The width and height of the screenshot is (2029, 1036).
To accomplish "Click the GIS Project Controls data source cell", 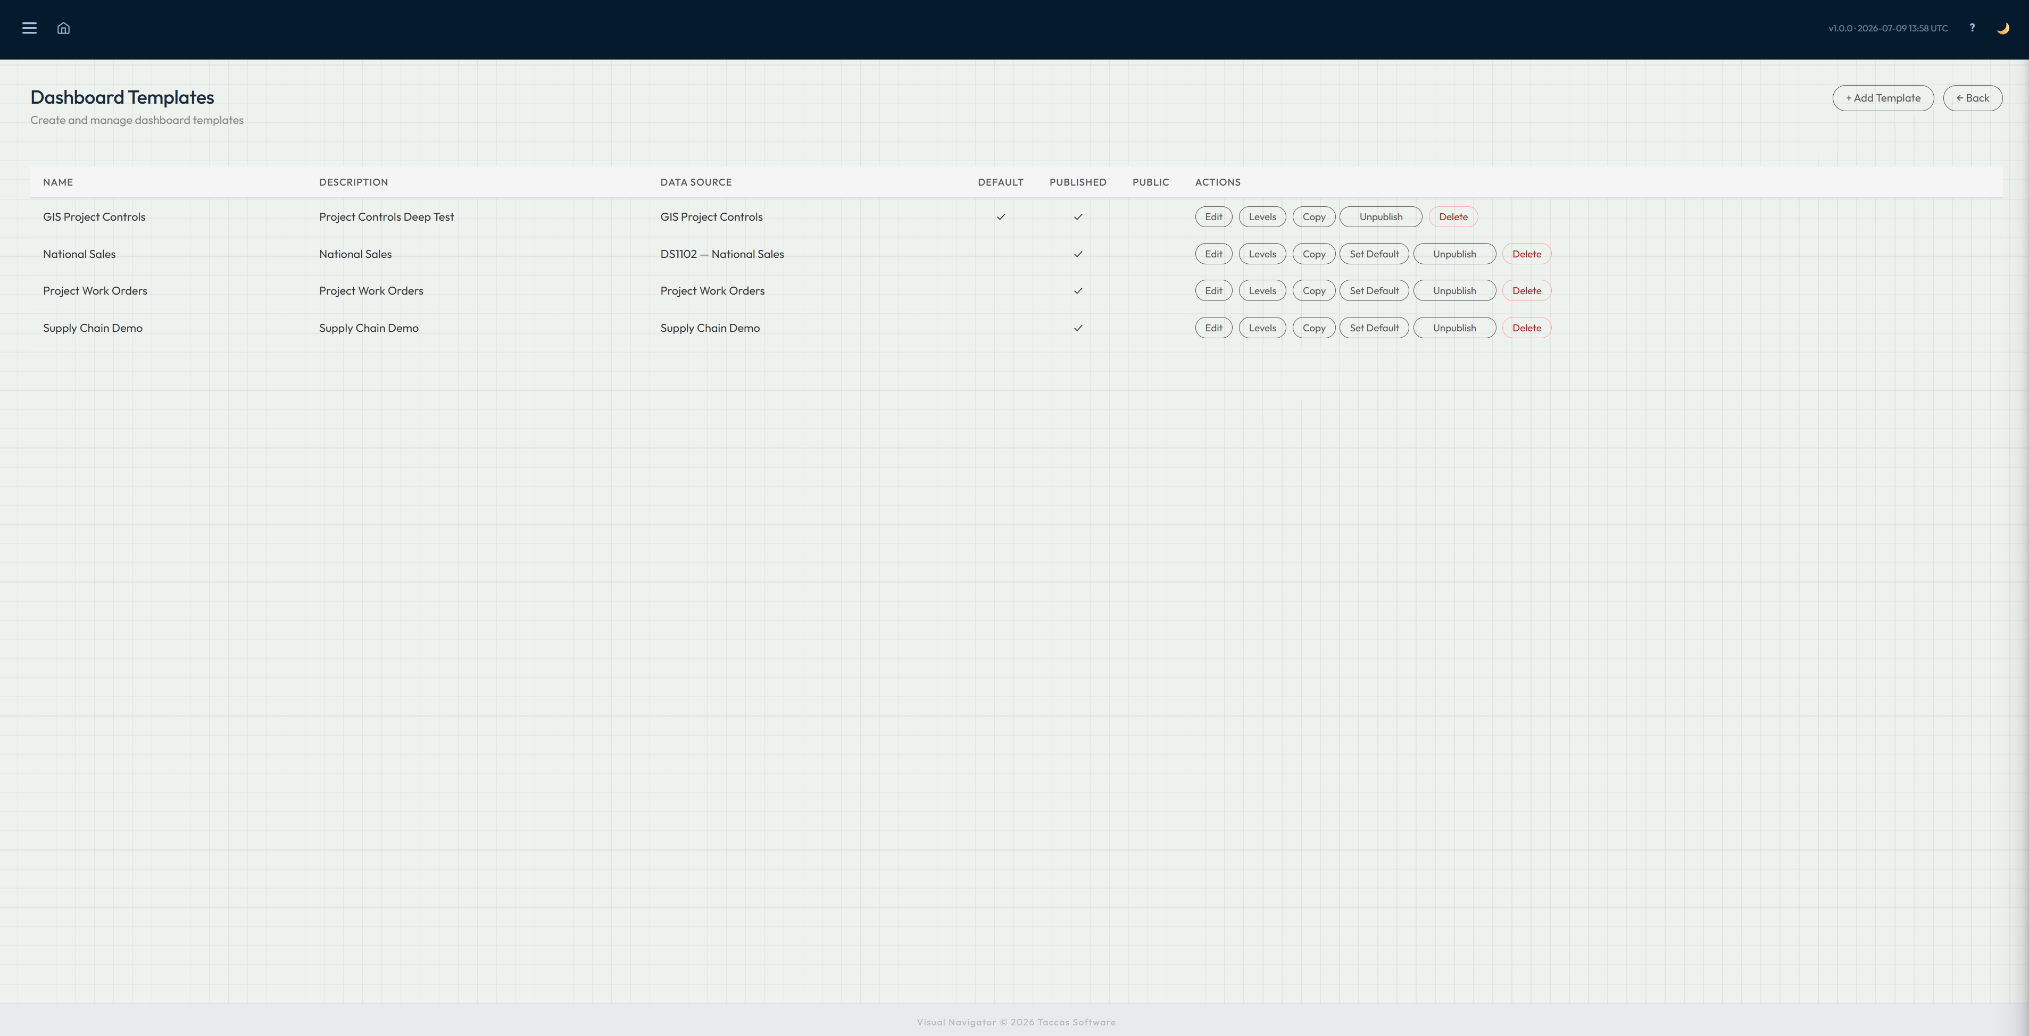I will coord(711,218).
